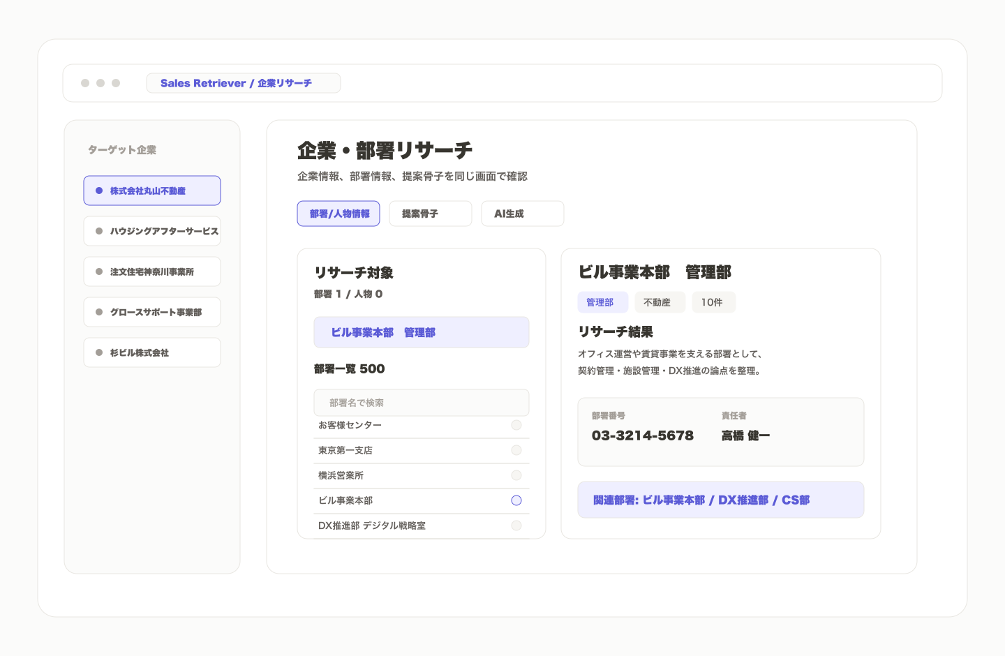Click the 不動産 tag chip

660,302
